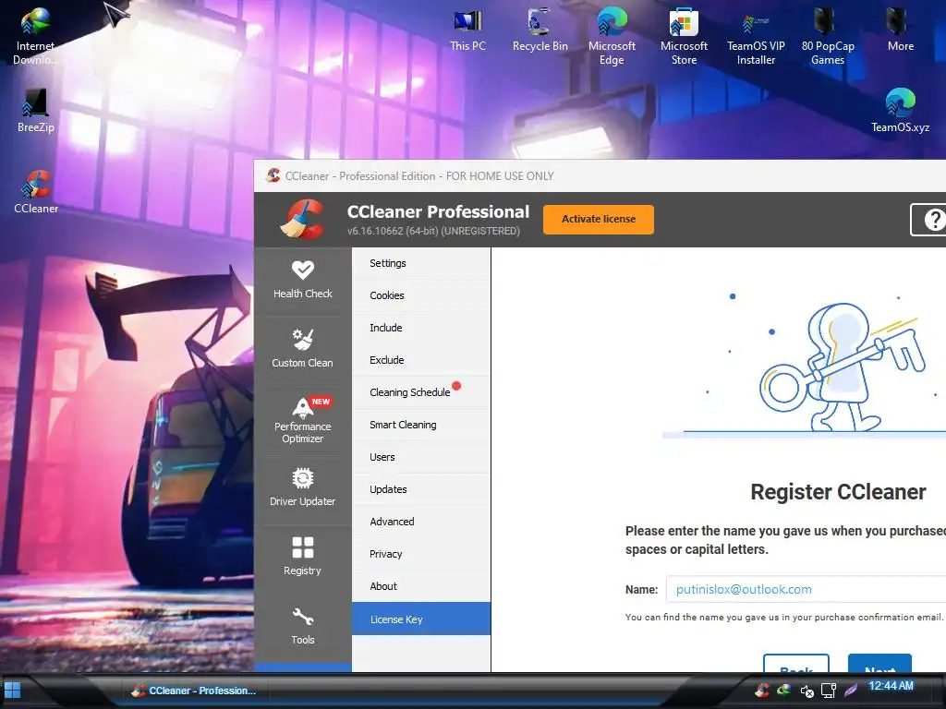
Task: Click CCleaner logo in header
Action: pos(302,220)
